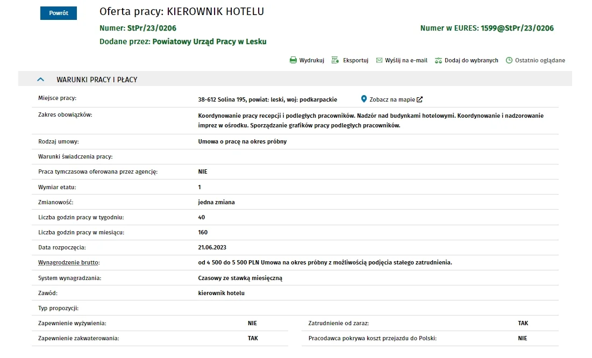Click the Wydrukuj text link
This screenshot has width=592, height=358.
pos(311,60)
